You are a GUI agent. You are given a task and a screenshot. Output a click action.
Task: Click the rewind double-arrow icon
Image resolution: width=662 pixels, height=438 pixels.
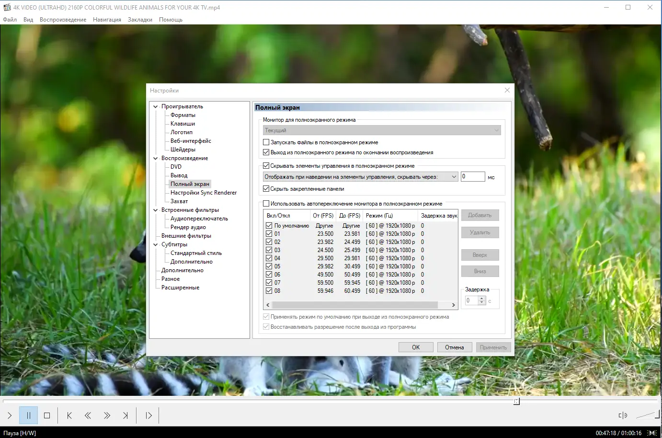(x=88, y=415)
